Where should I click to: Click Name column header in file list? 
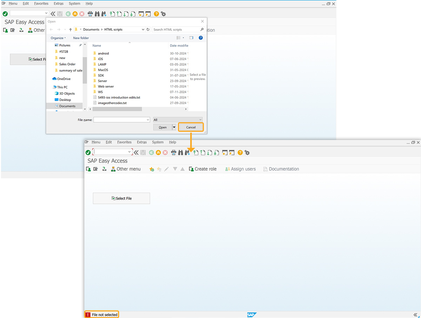tap(97, 46)
